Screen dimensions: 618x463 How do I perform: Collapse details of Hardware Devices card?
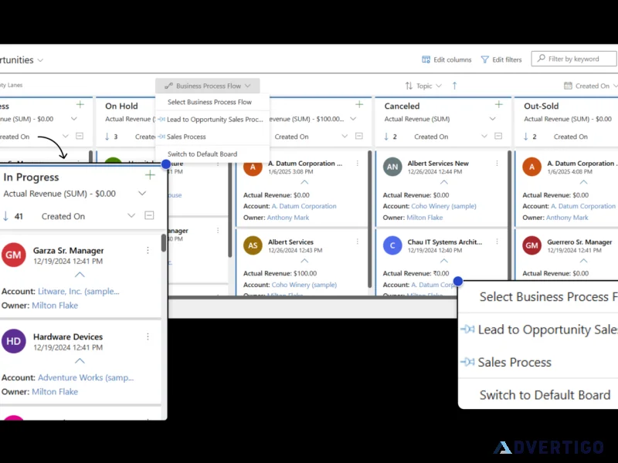tap(80, 360)
